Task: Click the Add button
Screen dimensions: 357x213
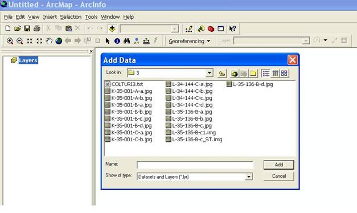Action: click(278, 165)
